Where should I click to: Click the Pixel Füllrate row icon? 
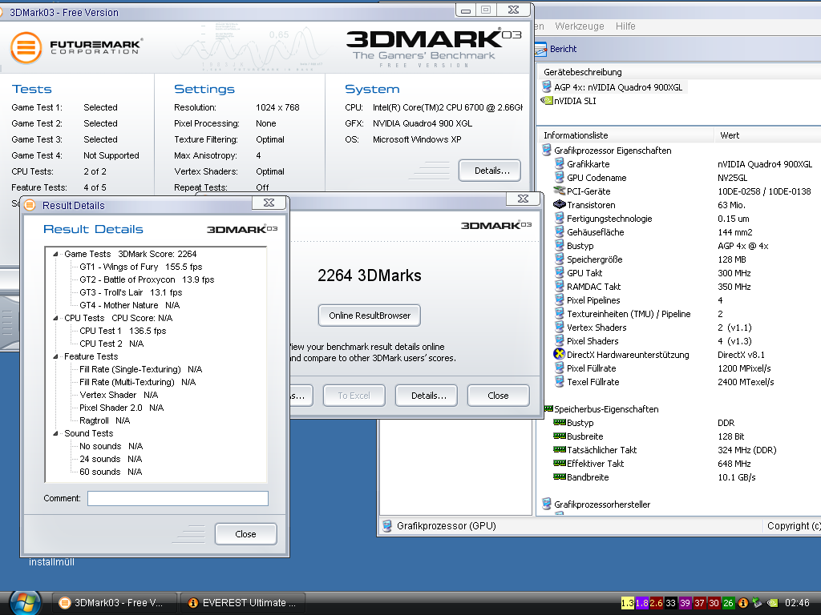click(559, 368)
